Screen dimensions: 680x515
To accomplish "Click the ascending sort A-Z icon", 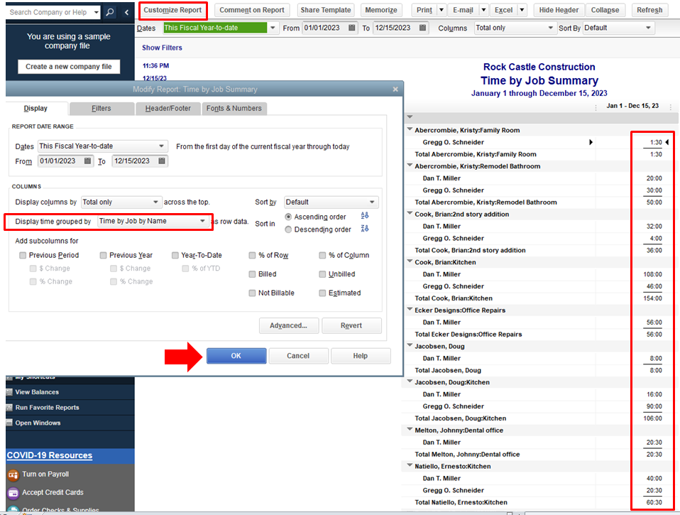I will pyautogui.click(x=365, y=216).
